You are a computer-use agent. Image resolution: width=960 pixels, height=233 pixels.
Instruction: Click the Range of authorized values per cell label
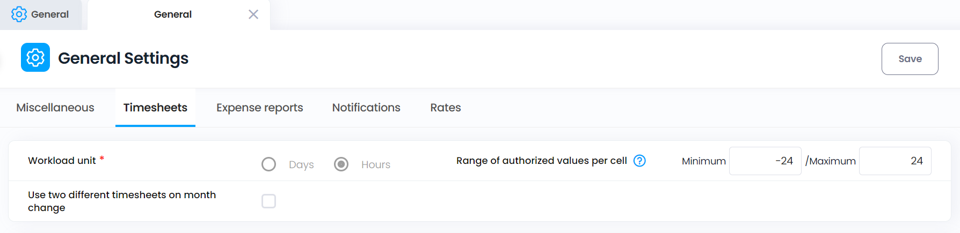pos(542,161)
